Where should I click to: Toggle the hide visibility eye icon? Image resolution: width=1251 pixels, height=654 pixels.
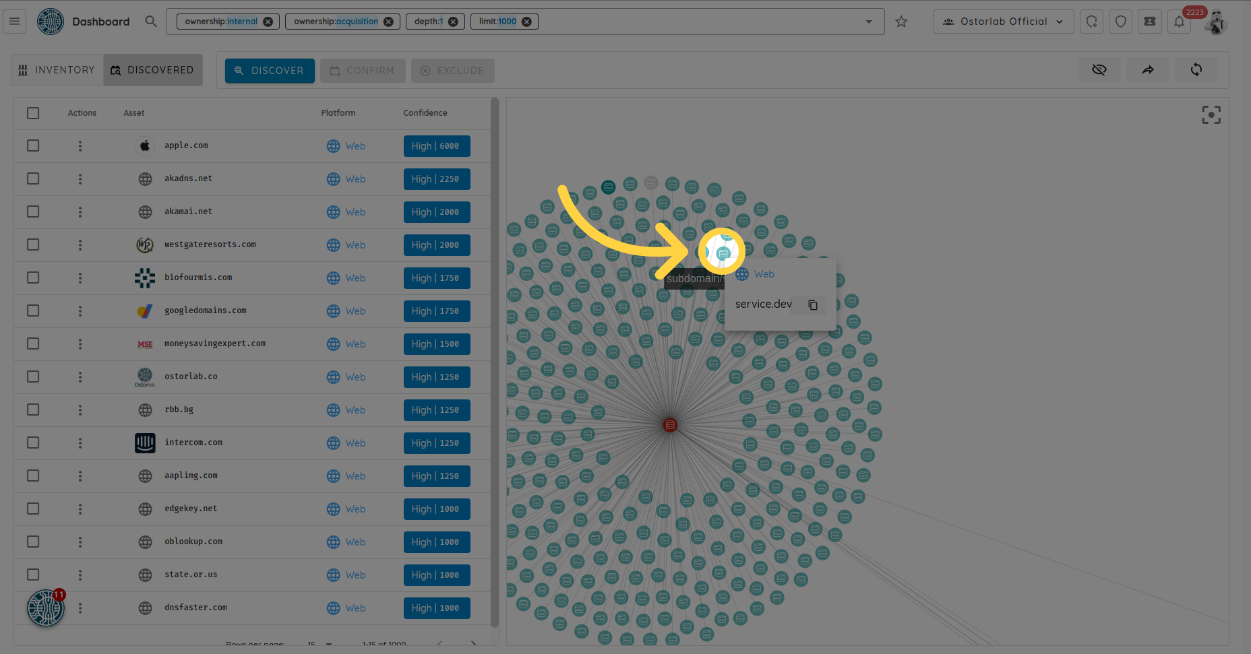point(1099,69)
